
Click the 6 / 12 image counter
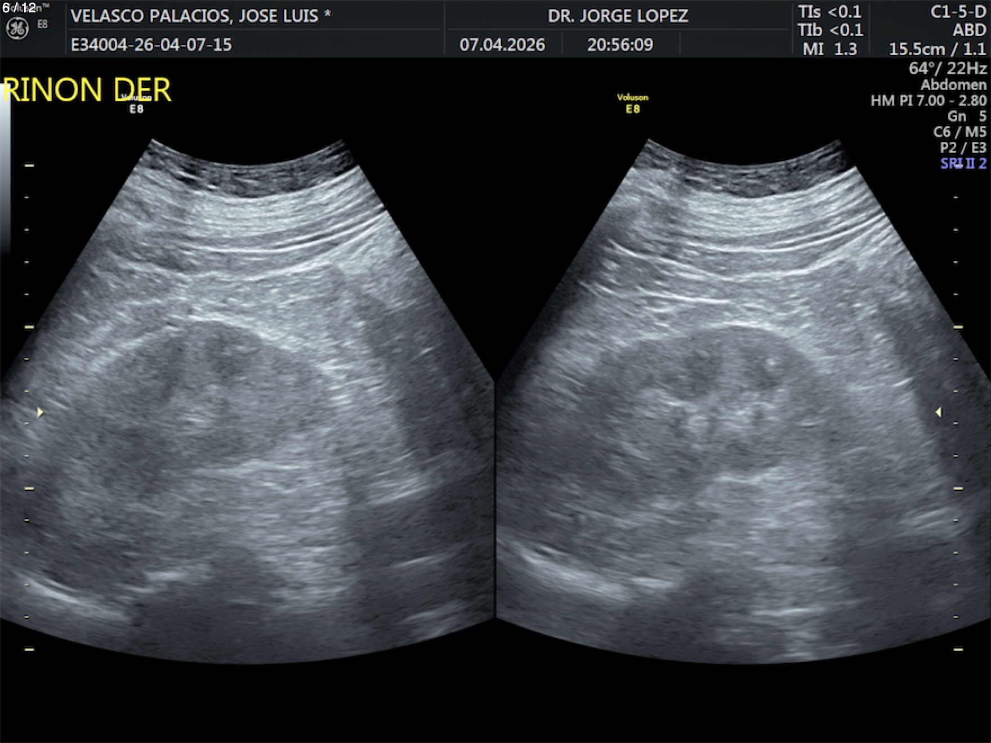tap(19, 7)
